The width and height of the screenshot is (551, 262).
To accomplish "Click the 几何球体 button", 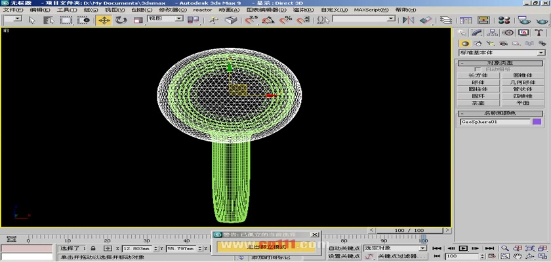I will pyautogui.click(x=523, y=83).
